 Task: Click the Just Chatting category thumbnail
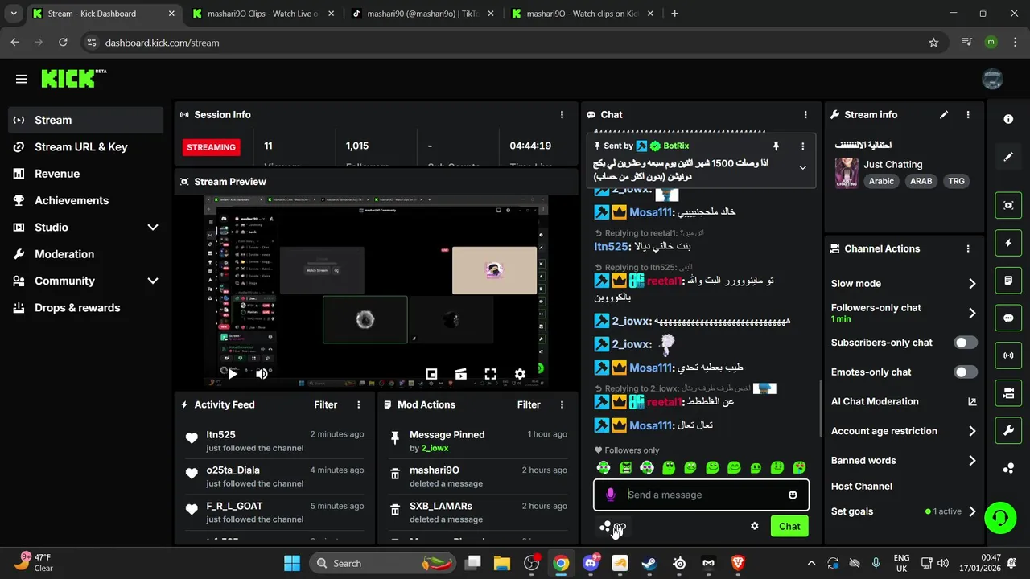coord(847,173)
